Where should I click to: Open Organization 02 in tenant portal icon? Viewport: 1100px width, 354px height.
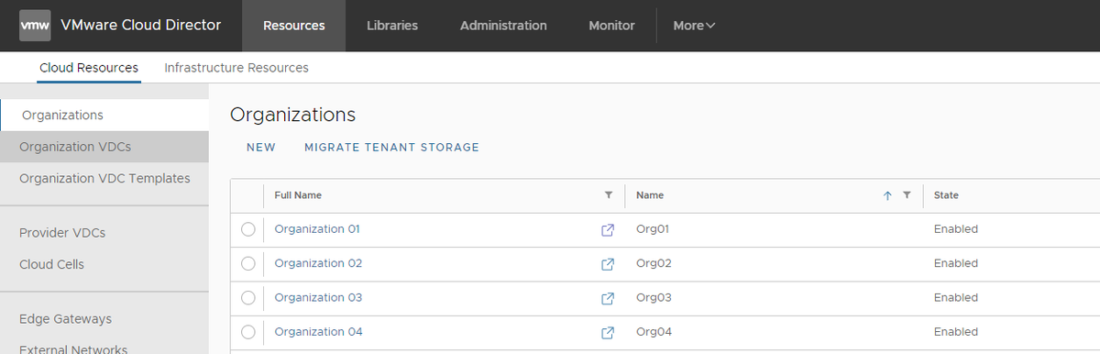(607, 264)
